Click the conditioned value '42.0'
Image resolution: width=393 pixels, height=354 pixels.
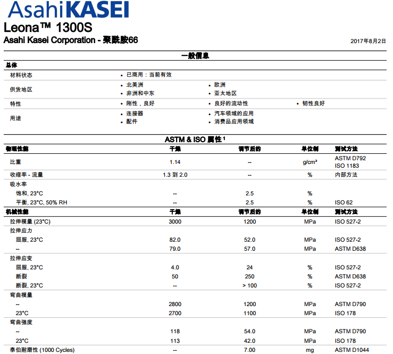coord(249,341)
